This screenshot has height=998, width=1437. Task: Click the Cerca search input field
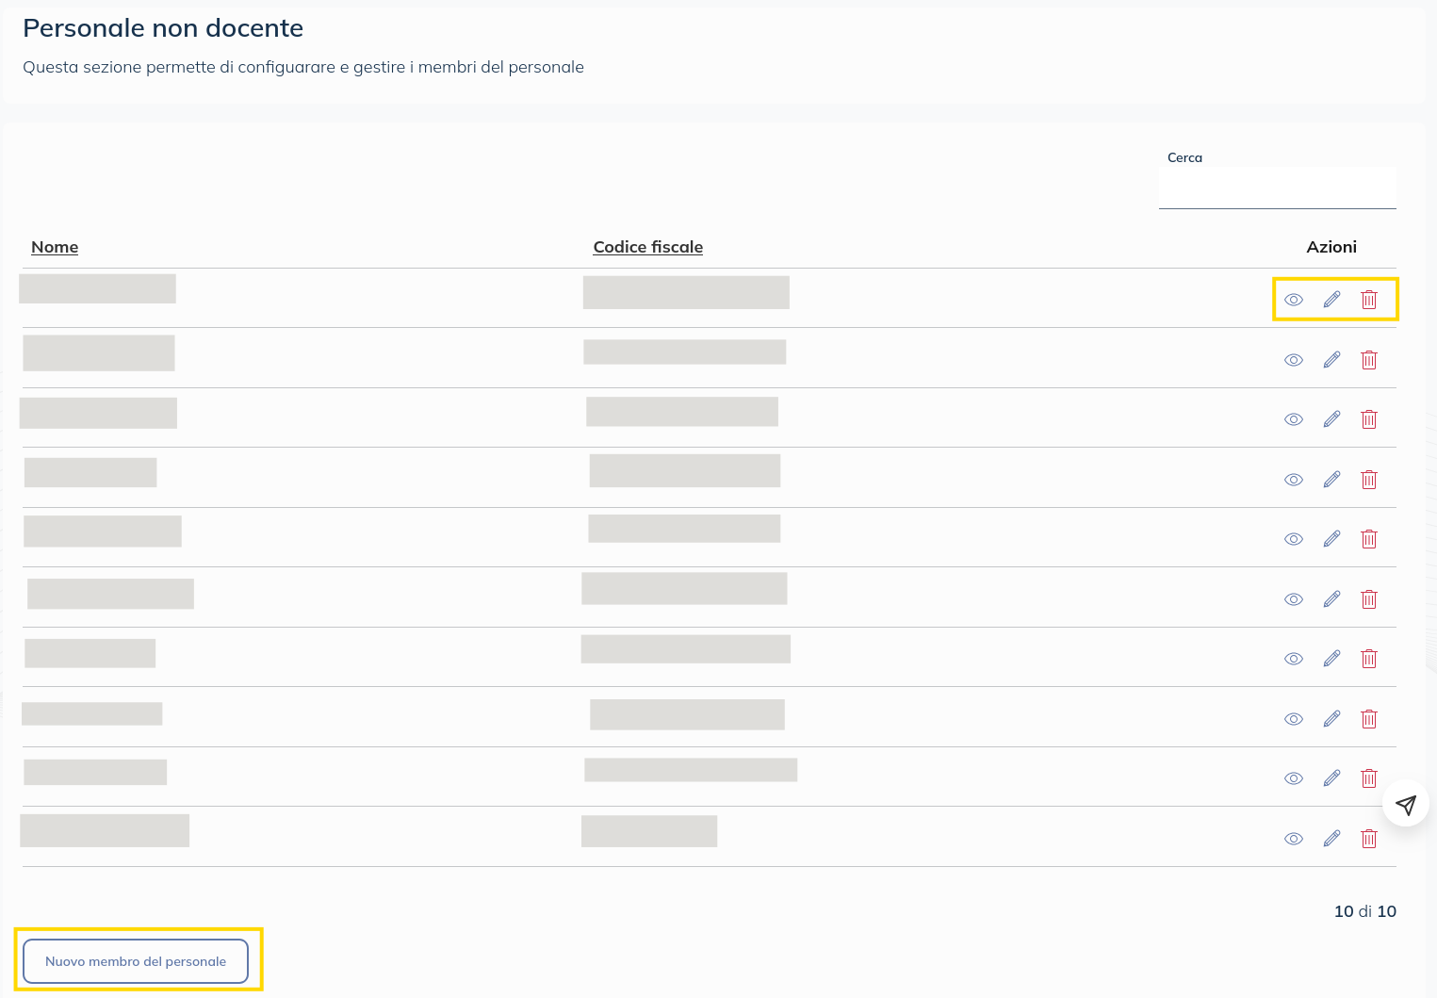point(1277,188)
